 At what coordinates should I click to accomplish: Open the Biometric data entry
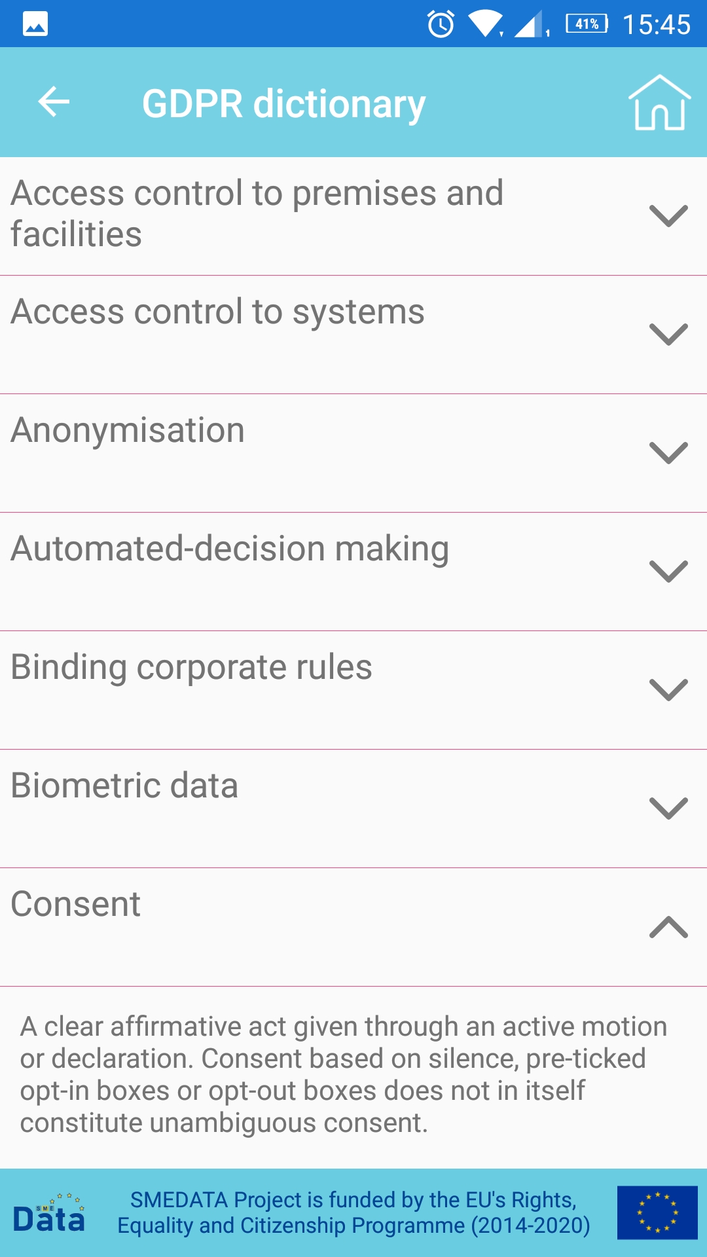pos(353,809)
